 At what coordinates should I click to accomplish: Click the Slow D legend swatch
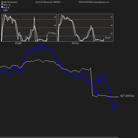click(2, 4)
